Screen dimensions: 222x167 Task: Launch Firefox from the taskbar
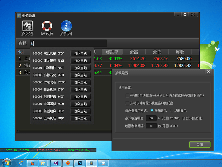(x=32, y=163)
